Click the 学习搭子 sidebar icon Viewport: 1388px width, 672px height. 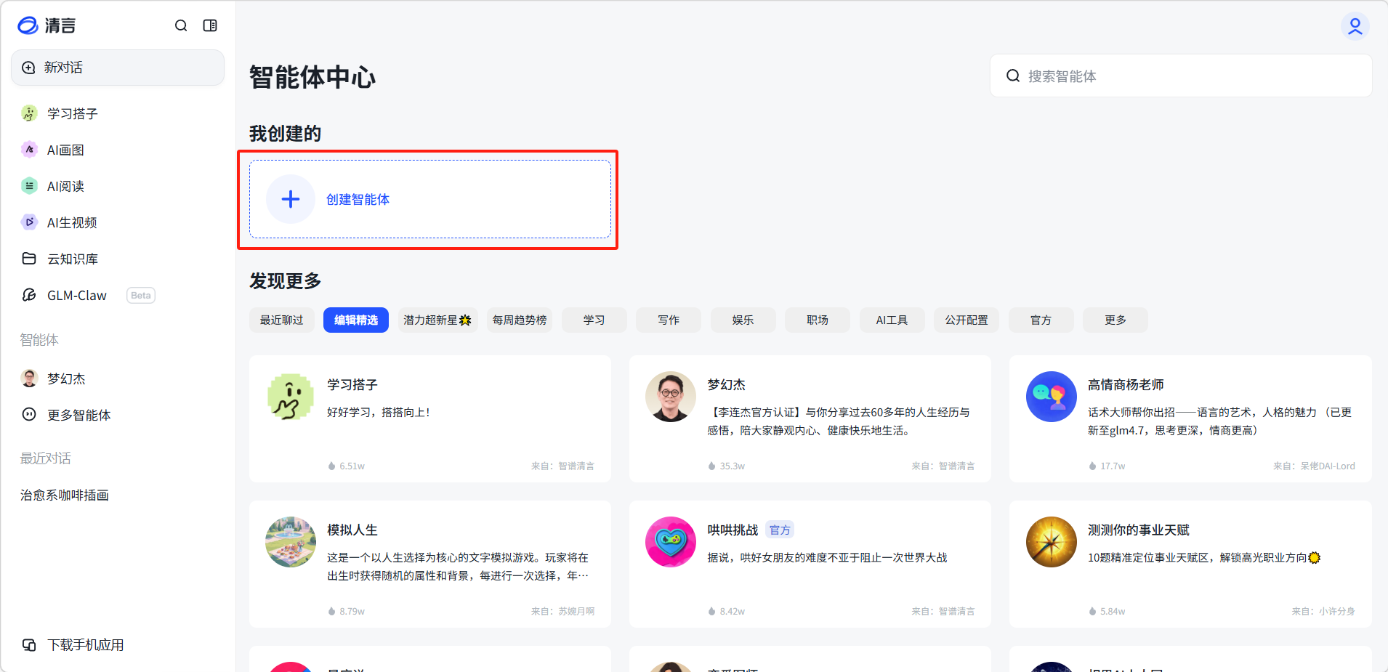[29, 113]
